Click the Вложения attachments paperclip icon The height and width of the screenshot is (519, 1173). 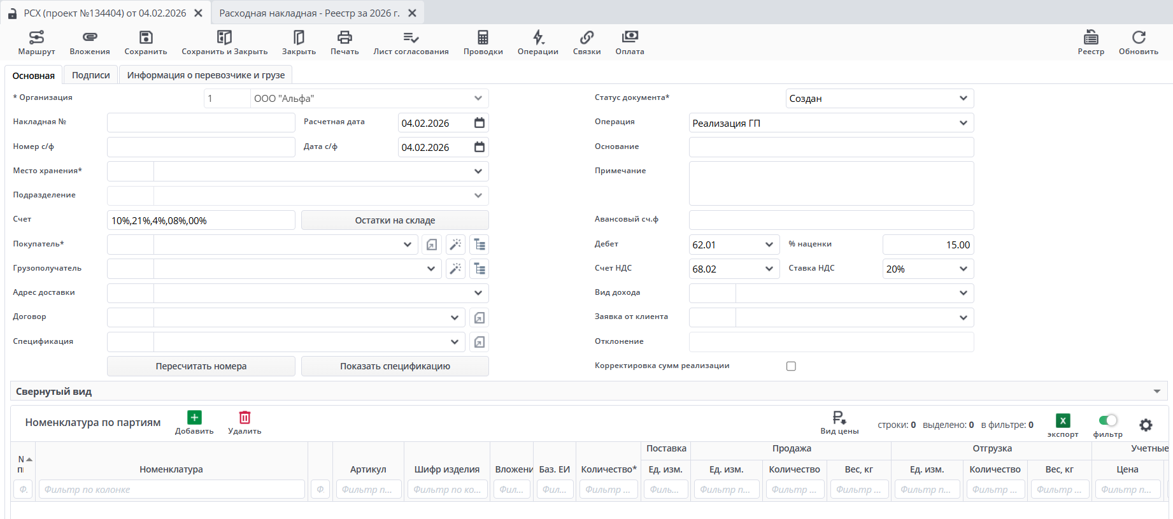(x=90, y=38)
